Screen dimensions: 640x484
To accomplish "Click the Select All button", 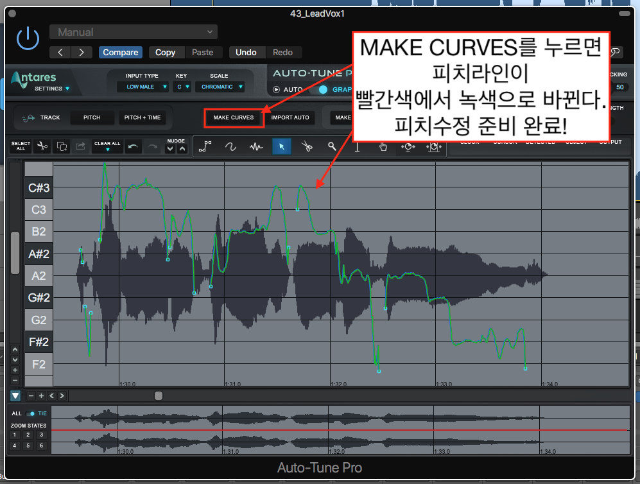I will coord(21,146).
